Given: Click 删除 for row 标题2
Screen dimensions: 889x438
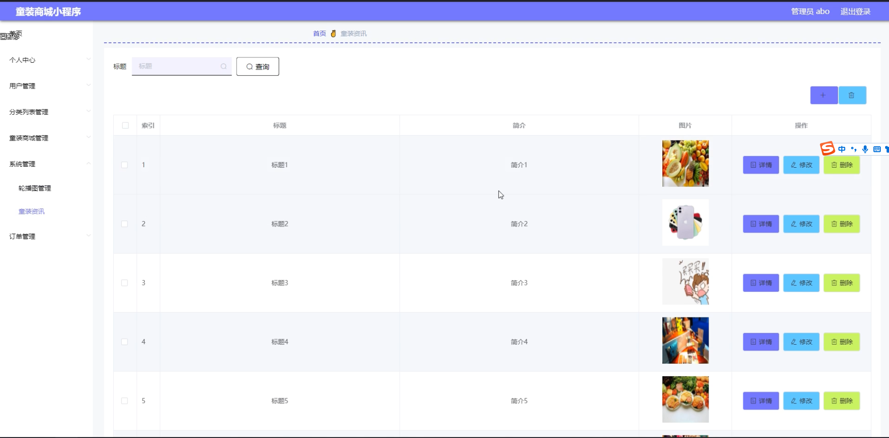Looking at the screenshot, I should tap(841, 224).
